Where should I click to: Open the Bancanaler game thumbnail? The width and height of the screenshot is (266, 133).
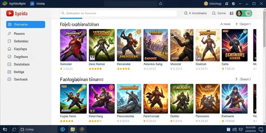click(x=129, y=45)
